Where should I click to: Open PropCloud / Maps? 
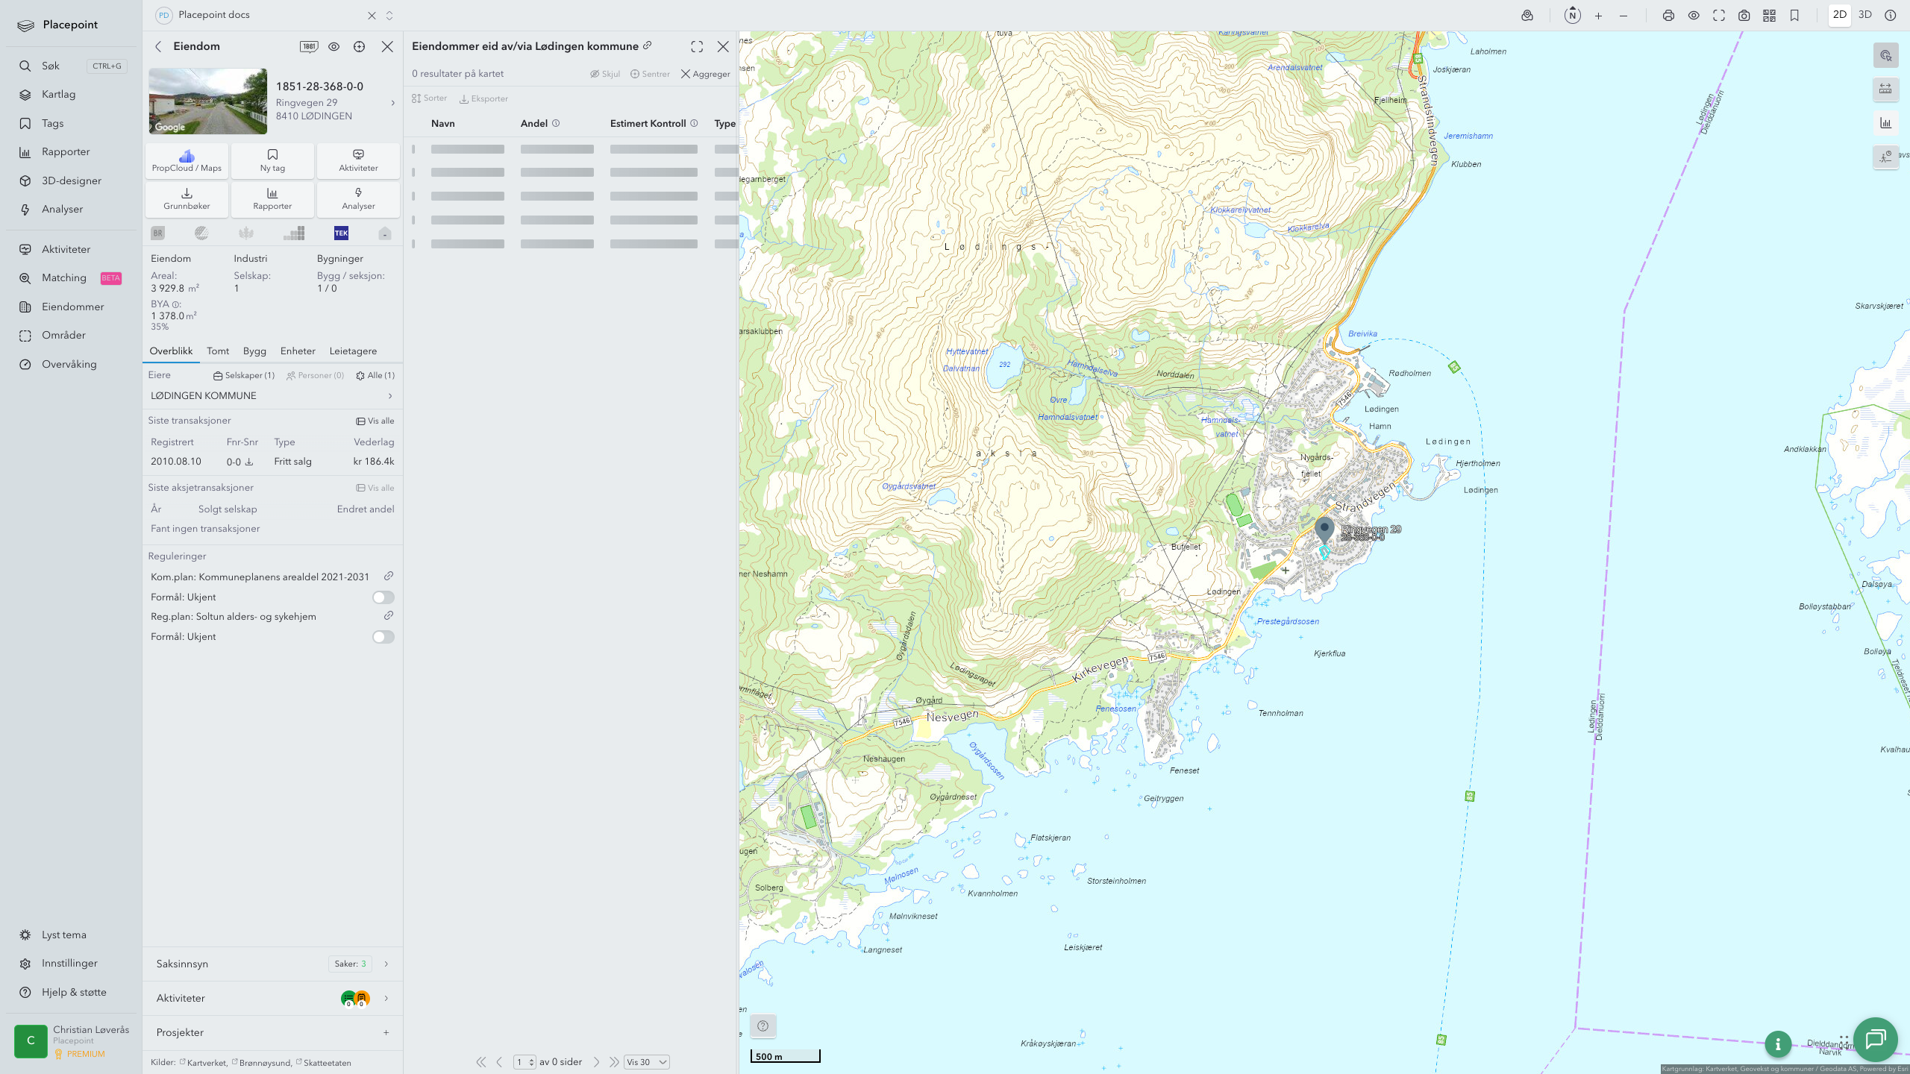187,160
